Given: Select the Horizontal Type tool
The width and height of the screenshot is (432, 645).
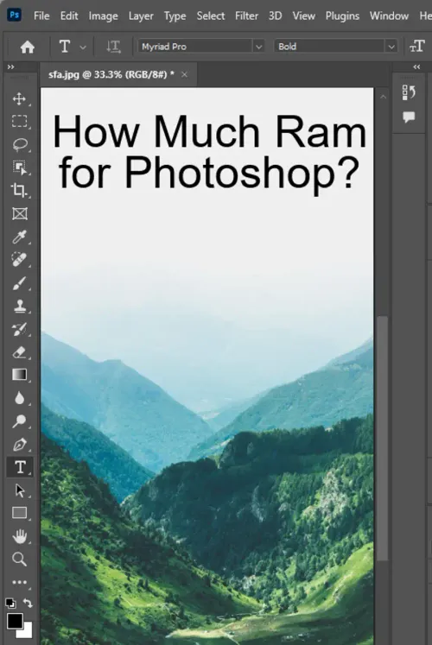Looking at the screenshot, I should pyautogui.click(x=20, y=467).
